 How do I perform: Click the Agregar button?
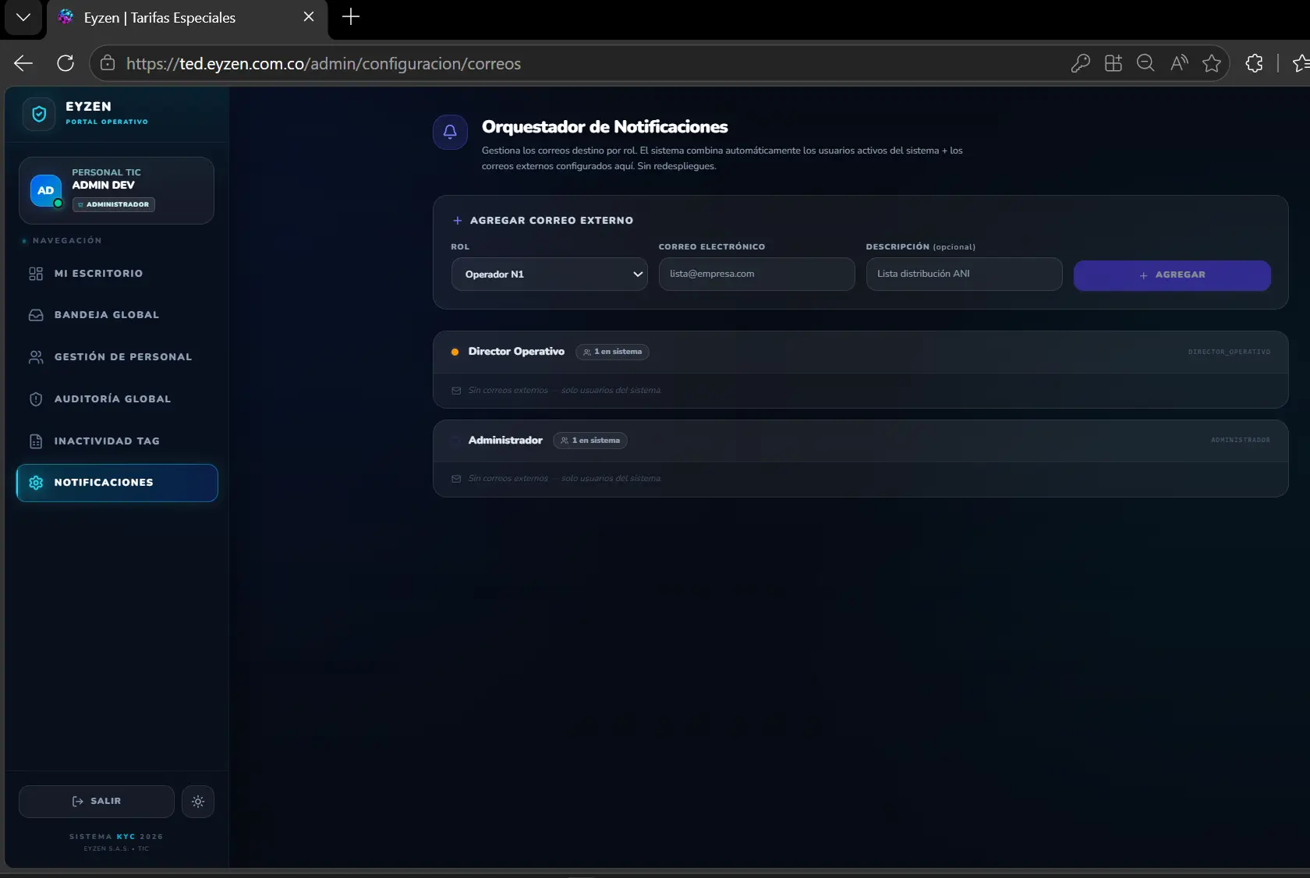[1172, 275]
